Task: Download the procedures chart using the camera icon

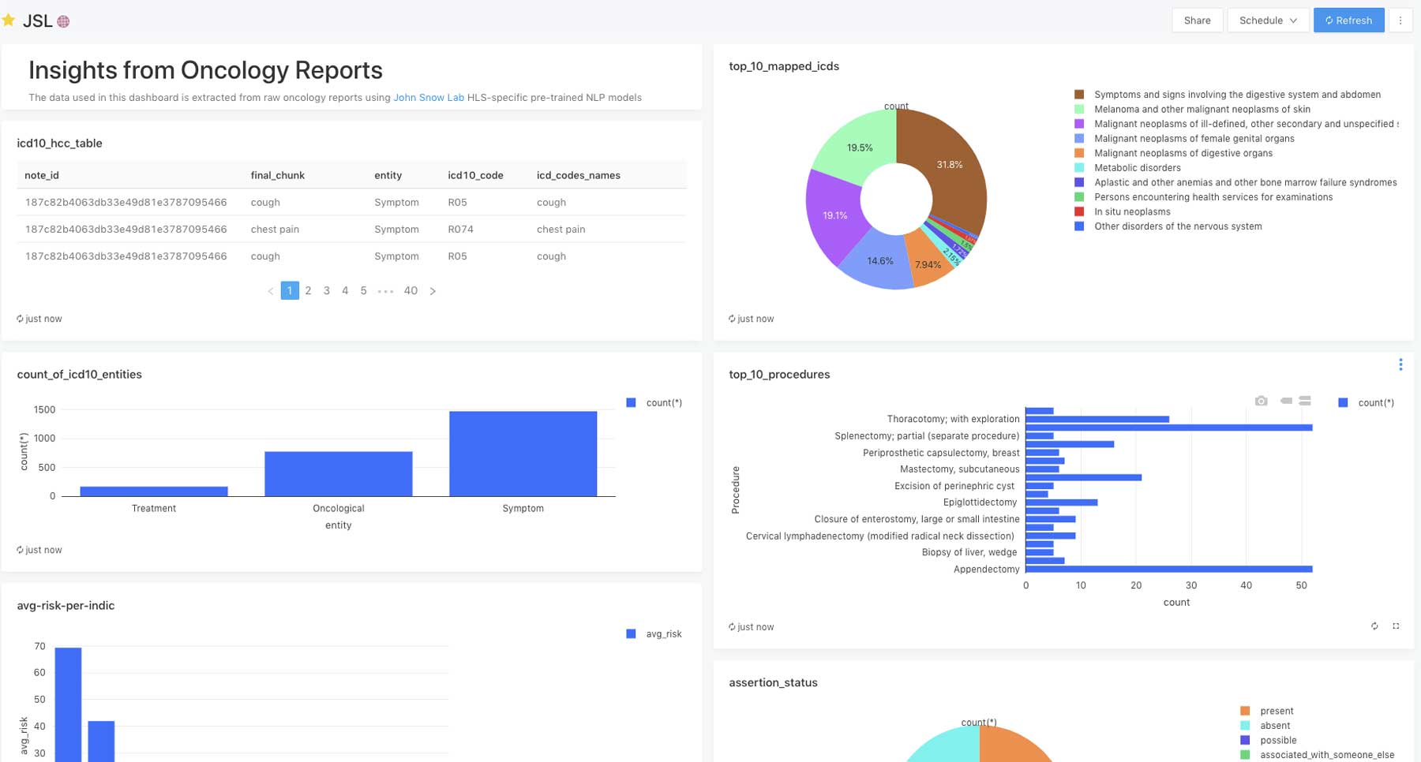Action: click(1262, 402)
